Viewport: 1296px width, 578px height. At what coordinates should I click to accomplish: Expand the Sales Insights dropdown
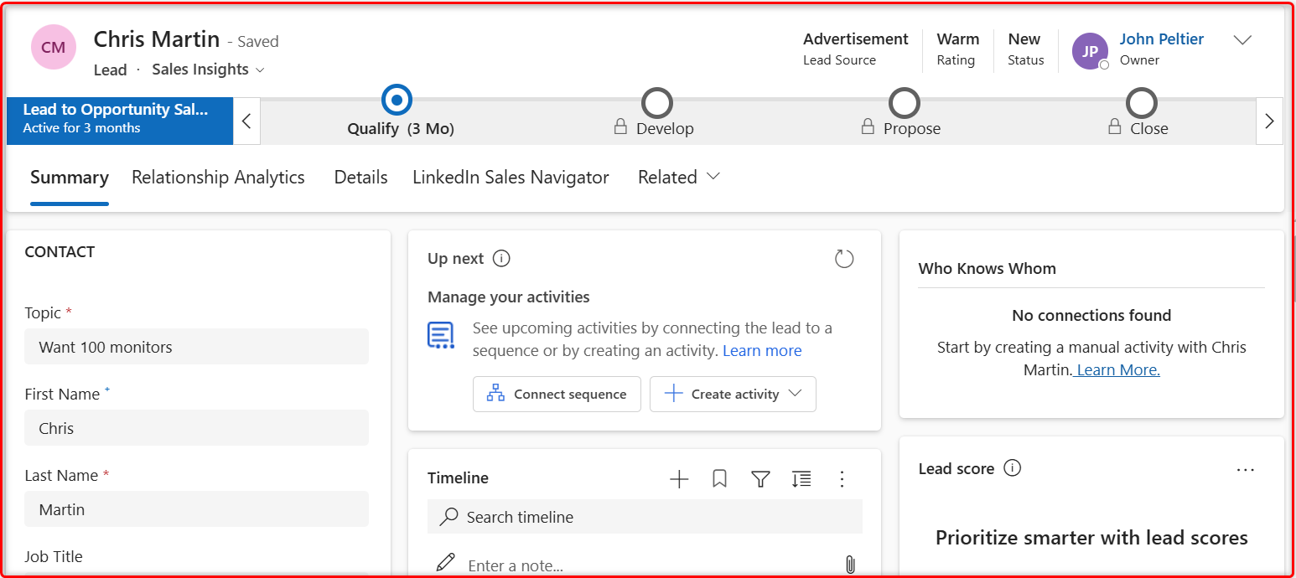[259, 70]
